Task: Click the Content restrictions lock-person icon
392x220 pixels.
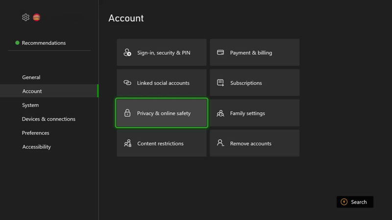Action: point(127,143)
